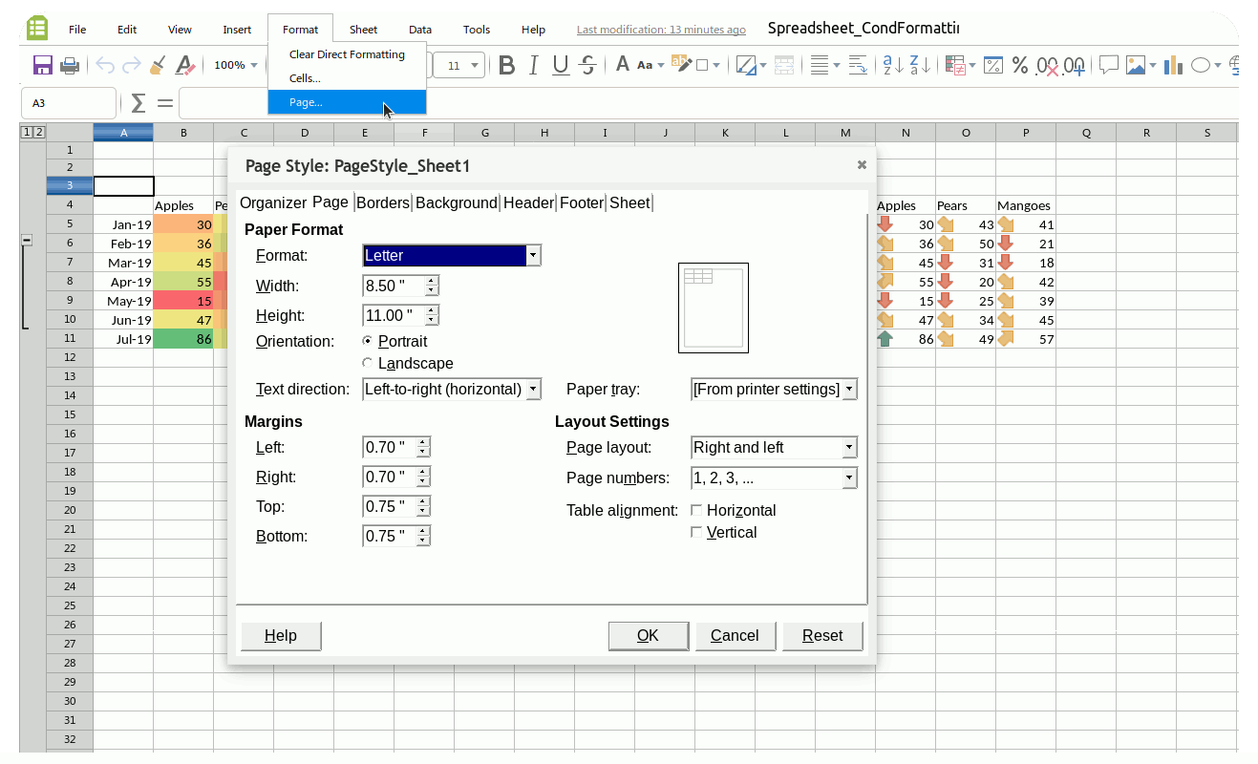Toggle Strikethrough formatting
Viewport: 1258px width, 764px height.
(588, 65)
